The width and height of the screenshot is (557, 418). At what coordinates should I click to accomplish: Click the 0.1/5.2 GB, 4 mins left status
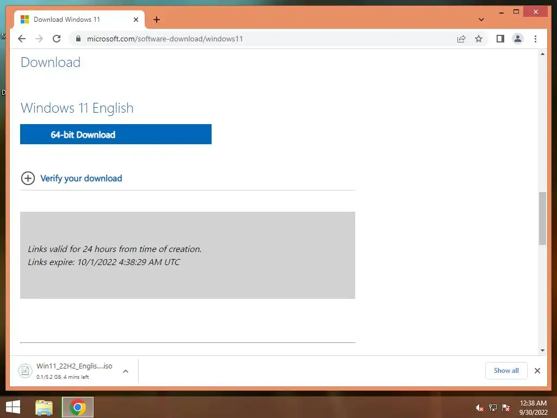point(63,377)
